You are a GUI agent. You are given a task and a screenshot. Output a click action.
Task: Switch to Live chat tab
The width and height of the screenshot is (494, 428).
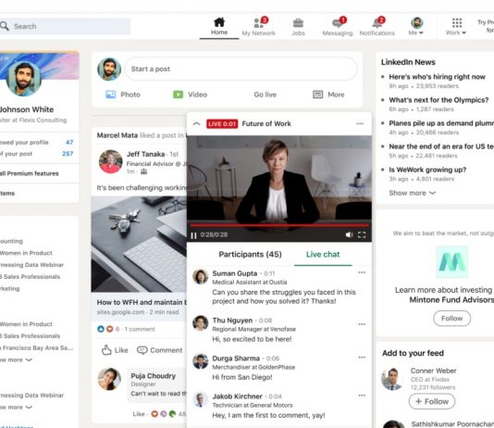click(323, 254)
